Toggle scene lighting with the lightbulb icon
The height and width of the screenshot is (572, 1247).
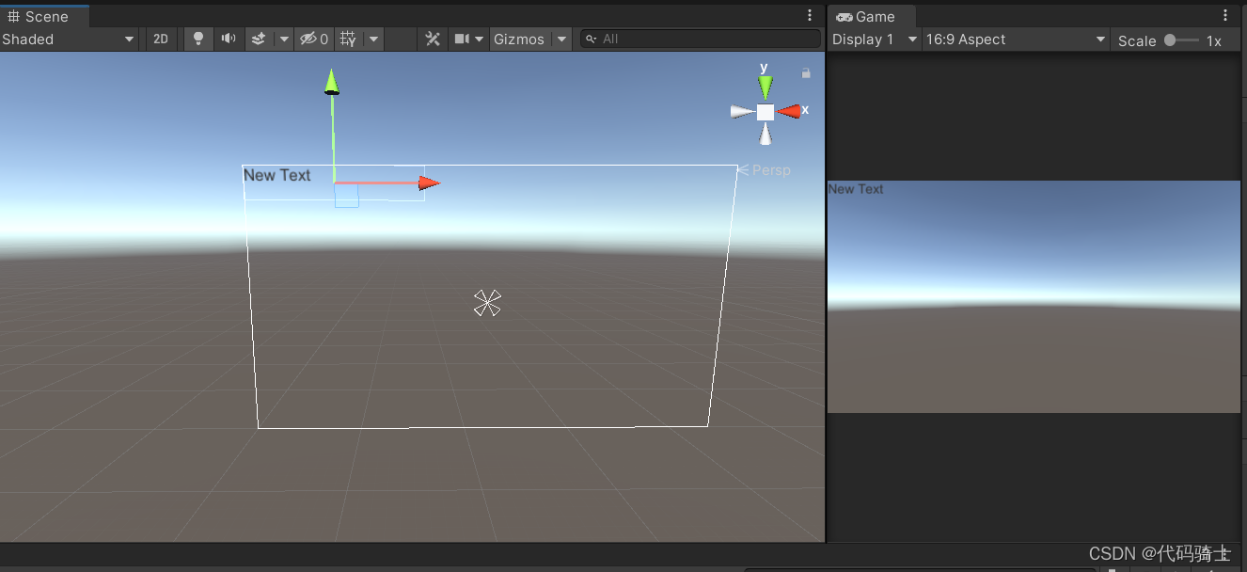pos(197,39)
